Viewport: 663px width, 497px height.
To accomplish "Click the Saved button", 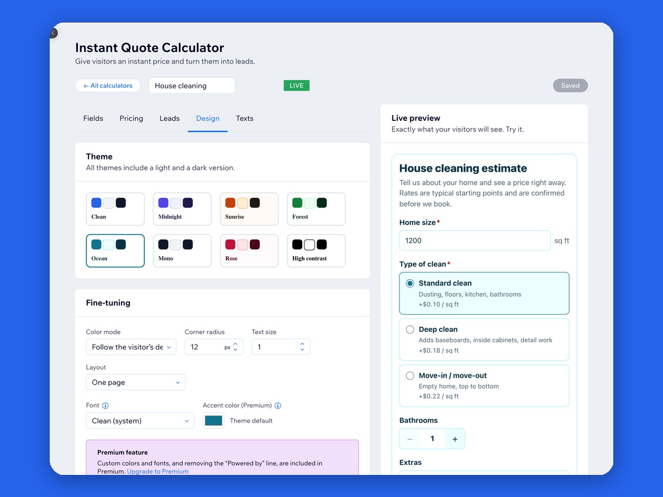I will pyautogui.click(x=570, y=86).
